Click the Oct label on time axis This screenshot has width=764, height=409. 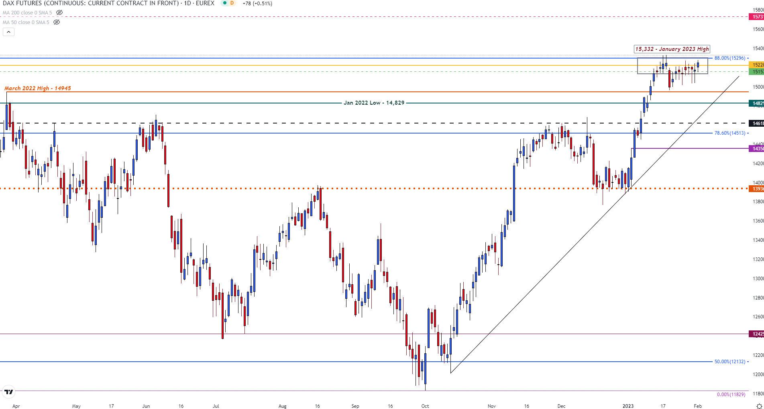425,406
